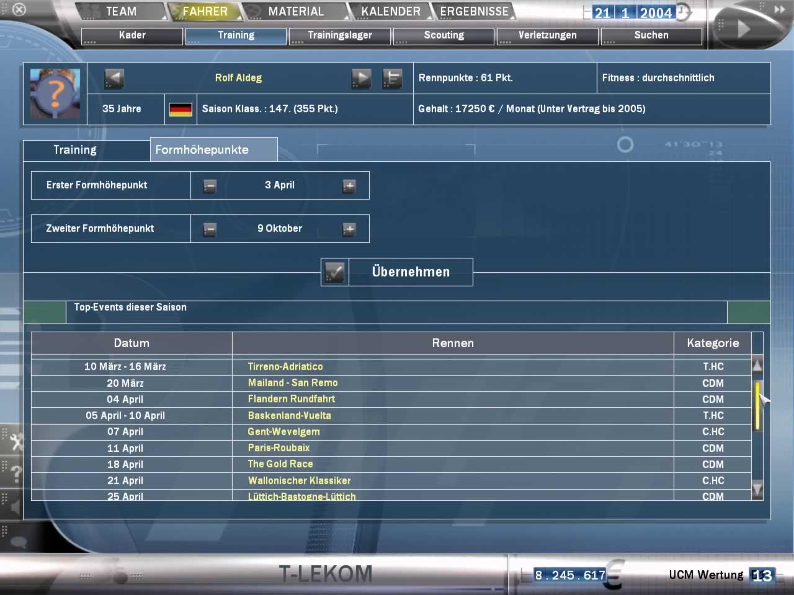Click rider name Rolf Aldeg

point(238,78)
